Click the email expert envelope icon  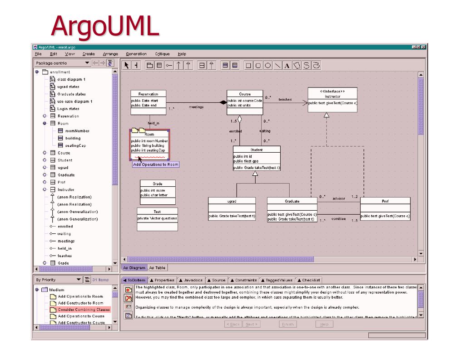[129, 307]
